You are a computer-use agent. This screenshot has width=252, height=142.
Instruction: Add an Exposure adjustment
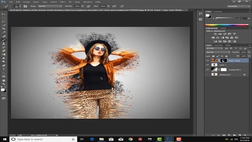pyautogui.click(x=230, y=34)
